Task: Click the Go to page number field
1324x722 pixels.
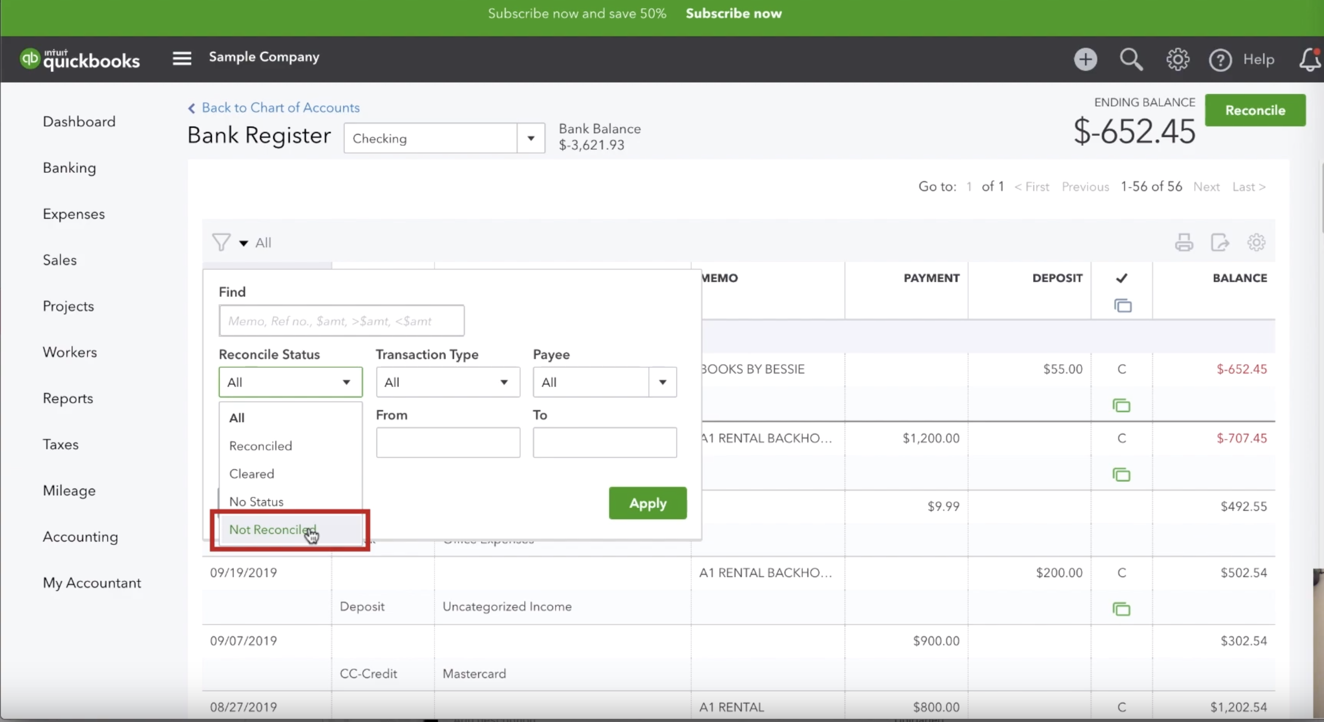Action: 969,187
